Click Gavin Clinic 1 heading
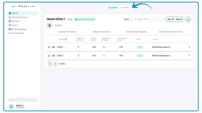 pos(56,19)
